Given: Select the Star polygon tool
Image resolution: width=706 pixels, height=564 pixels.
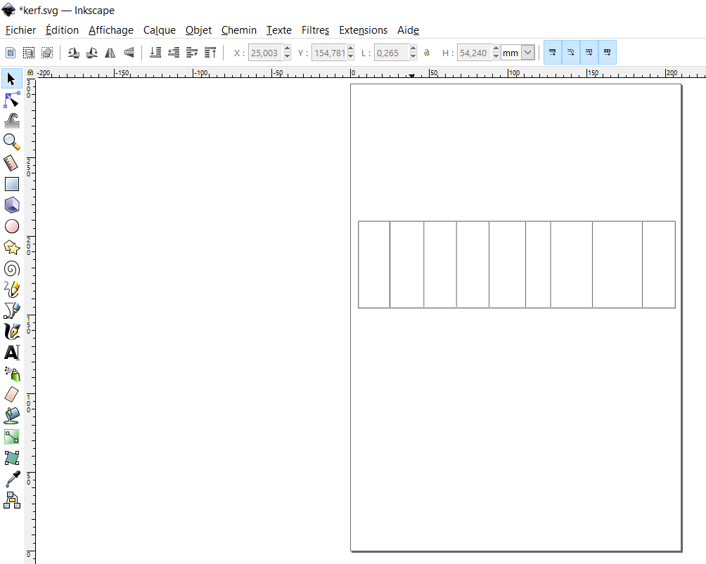Looking at the screenshot, I should click(x=12, y=247).
